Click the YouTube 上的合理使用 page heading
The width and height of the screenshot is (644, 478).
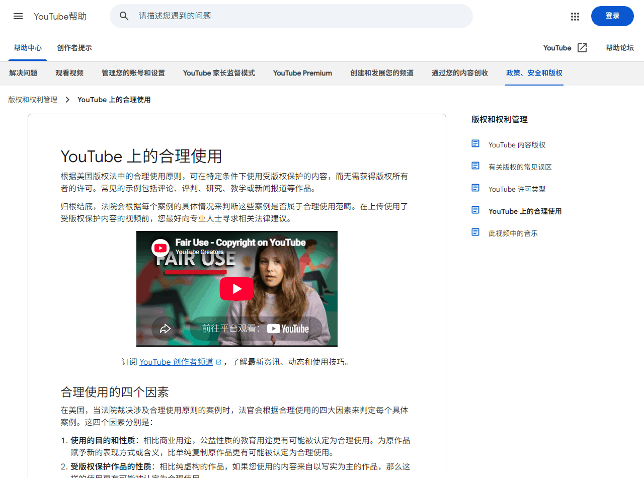(x=141, y=156)
